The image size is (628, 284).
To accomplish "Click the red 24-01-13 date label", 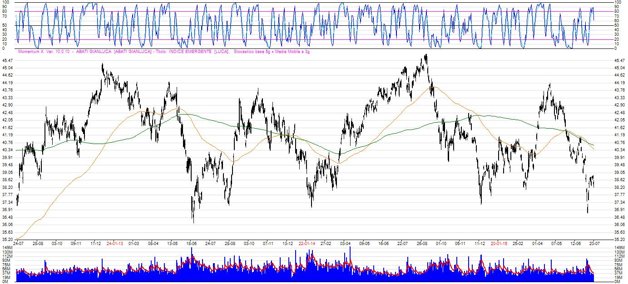I will pyautogui.click(x=115, y=243).
